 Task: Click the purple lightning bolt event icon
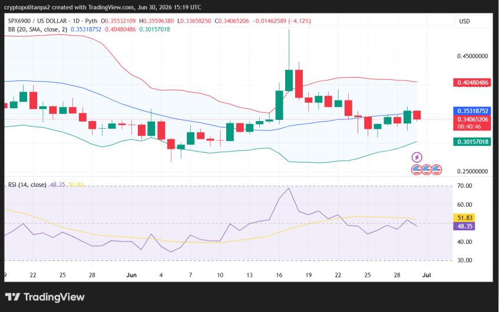pyautogui.click(x=417, y=157)
